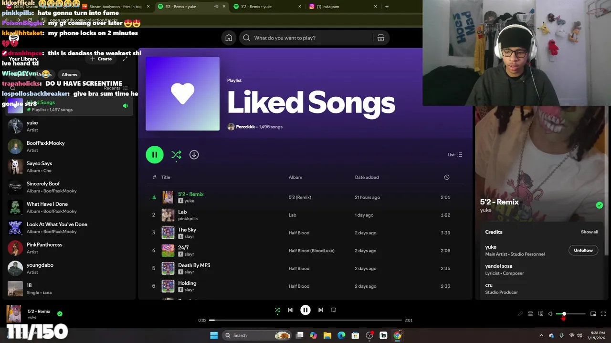
Task: Toggle smart shuffle beside the playlist pause button
Action: 176,155
